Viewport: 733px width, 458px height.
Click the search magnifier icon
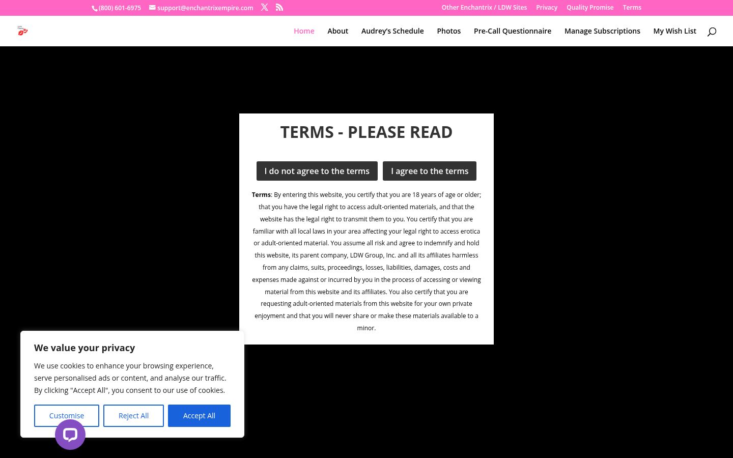coord(712,32)
